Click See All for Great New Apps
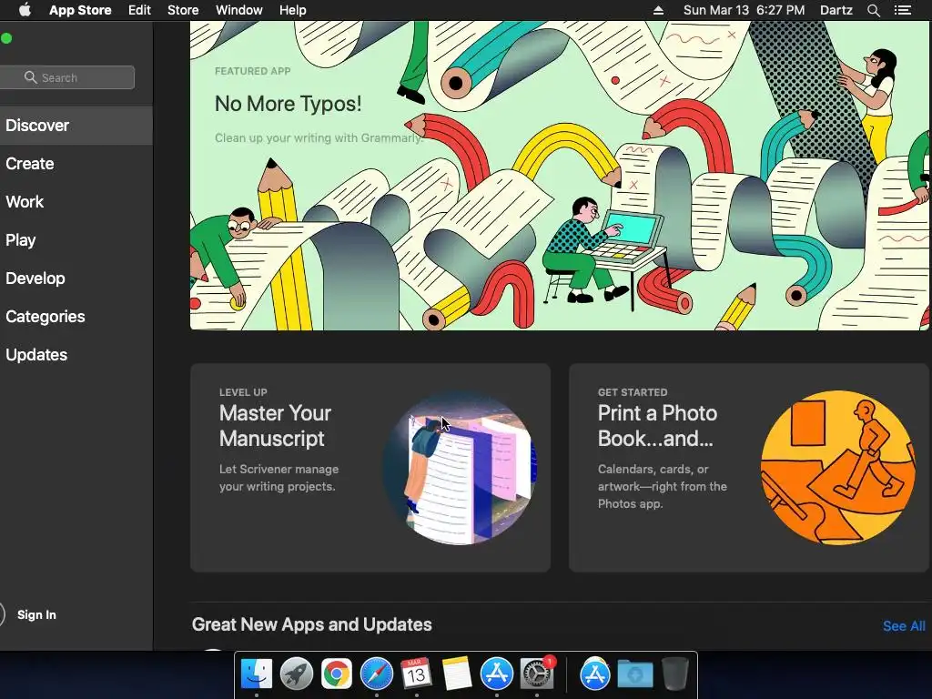Screen dimensions: 932x699 [x=904, y=626]
